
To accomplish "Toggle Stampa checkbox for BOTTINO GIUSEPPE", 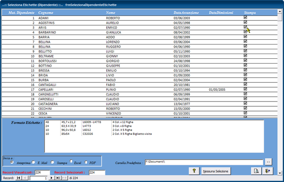I will tap(245, 65).
